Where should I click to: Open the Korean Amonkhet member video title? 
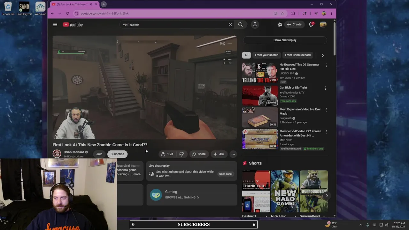pos(300,133)
